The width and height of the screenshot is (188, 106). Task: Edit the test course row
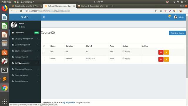[167, 52]
